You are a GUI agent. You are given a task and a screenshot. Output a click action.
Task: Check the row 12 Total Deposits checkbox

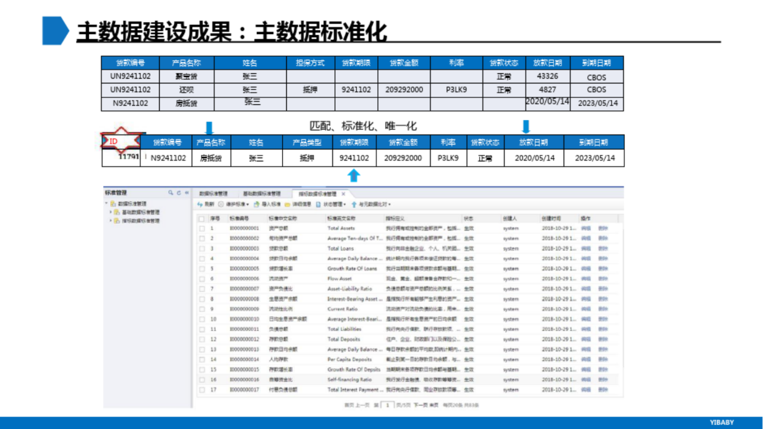(x=201, y=340)
